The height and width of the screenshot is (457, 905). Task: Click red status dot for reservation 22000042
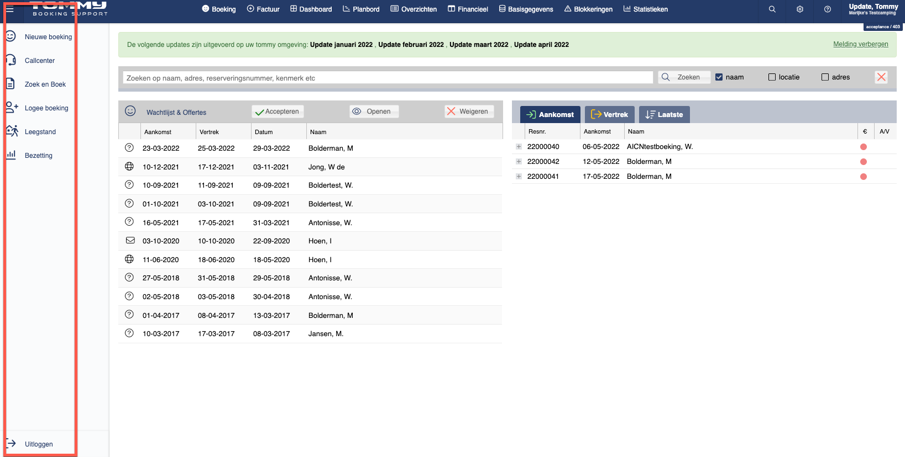[x=864, y=162]
